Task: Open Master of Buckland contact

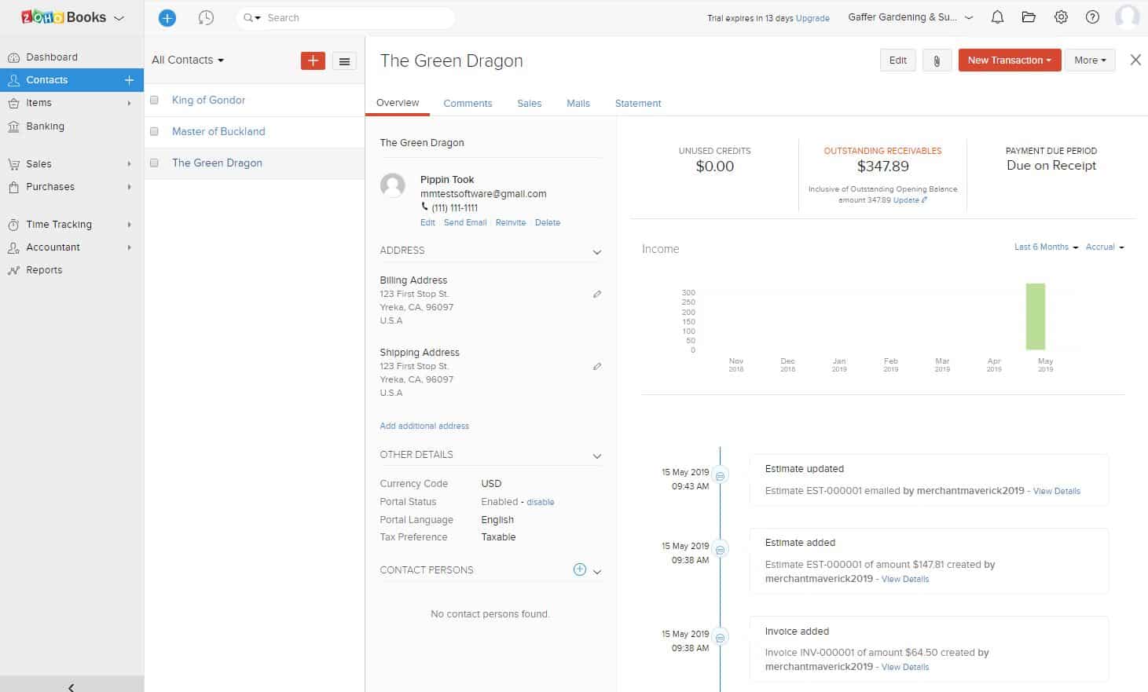Action: point(218,131)
